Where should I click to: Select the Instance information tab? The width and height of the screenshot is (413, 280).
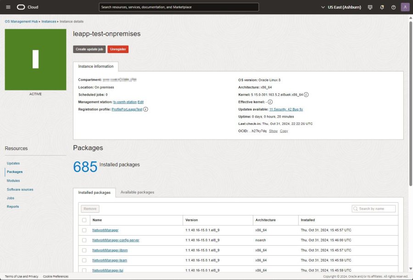coord(95,66)
